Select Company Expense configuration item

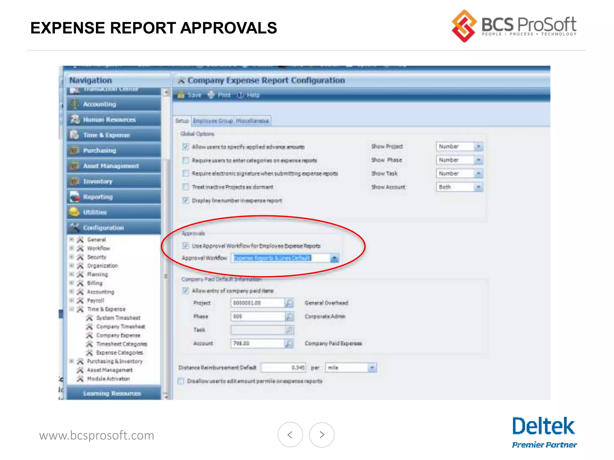tap(118, 335)
